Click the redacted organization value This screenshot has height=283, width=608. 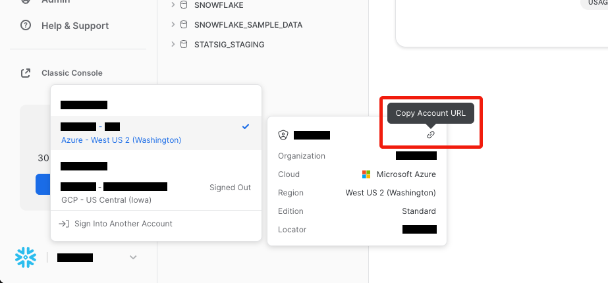416,155
